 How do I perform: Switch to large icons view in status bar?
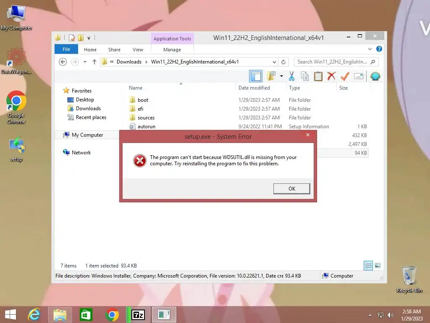[378, 265]
